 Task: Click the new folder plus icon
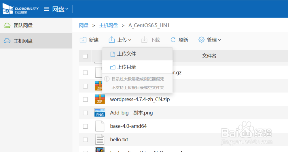coord(83,40)
